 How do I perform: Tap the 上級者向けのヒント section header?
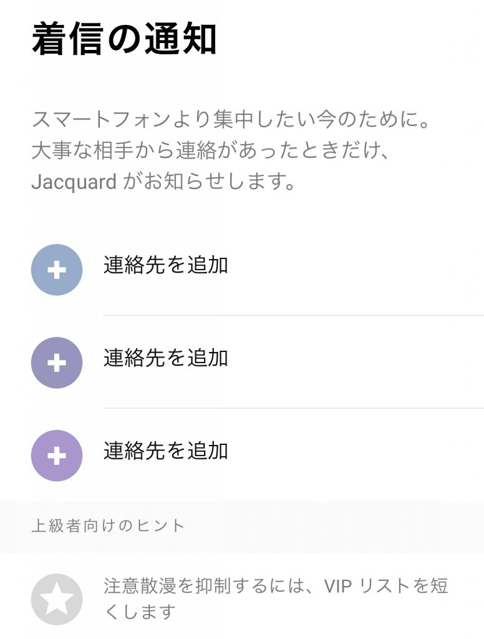(x=109, y=526)
